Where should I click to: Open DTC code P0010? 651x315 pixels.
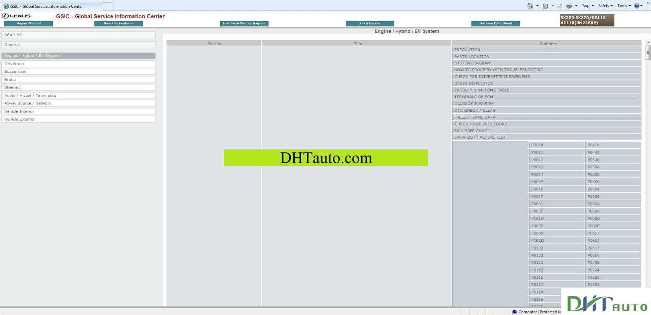tap(556, 145)
